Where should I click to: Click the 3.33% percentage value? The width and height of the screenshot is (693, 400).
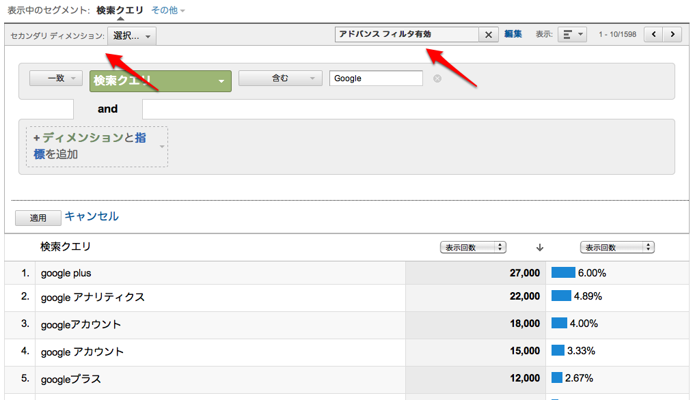pyautogui.click(x=581, y=351)
